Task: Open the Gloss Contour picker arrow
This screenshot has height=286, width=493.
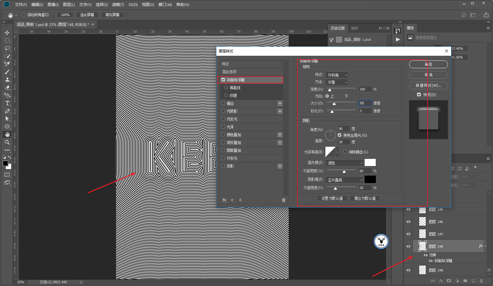Action: pos(338,152)
